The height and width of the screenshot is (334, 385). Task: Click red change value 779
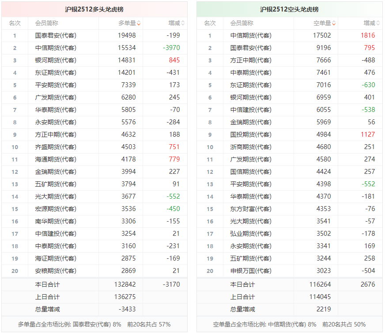coord(174,159)
